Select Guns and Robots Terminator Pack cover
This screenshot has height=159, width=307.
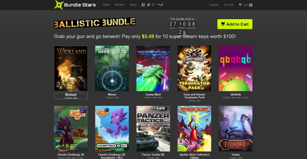coord(195,68)
